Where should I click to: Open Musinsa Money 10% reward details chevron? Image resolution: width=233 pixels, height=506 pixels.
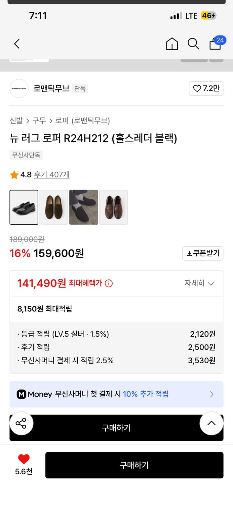click(x=211, y=394)
